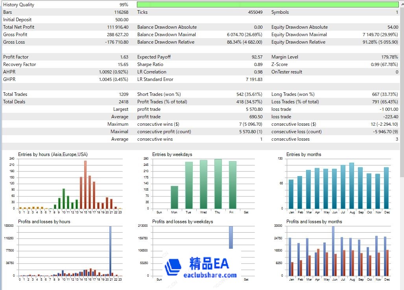Click the "Profits and losses by months" chart title
404x290 pixels.
click(314, 222)
